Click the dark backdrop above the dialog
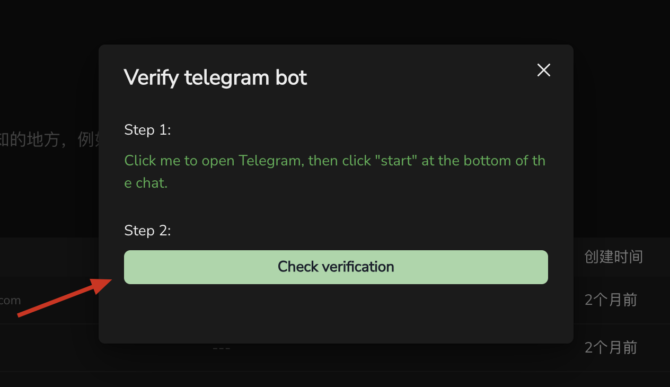The width and height of the screenshot is (670, 387). click(x=335, y=21)
